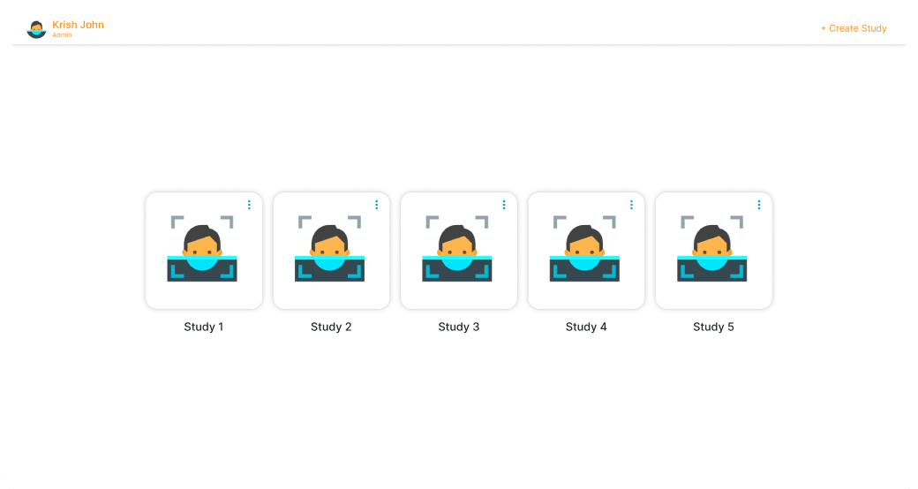The width and height of the screenshot is (918, 489).
Task: Select the Study 4 label
Action: 586,327
